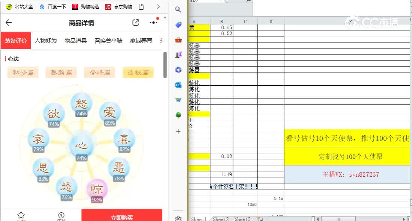
Task: Open sidebar settings gear icon
Action: tap(178, 218)
